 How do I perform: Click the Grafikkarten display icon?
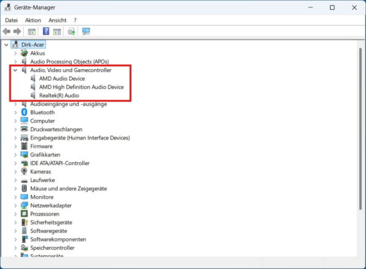[24, 155]
